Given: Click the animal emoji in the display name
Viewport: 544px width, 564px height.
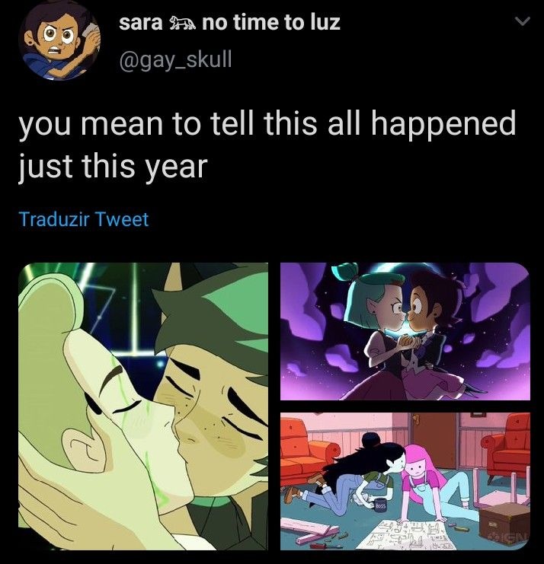Looking at the screenshot, I should point(183,23).
